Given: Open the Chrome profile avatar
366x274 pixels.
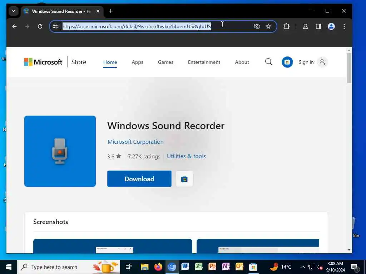Looking at the screenshot, I should (x=331, y=26).
